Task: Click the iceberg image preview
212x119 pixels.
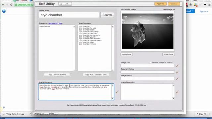Action: [x=148, y=31]
